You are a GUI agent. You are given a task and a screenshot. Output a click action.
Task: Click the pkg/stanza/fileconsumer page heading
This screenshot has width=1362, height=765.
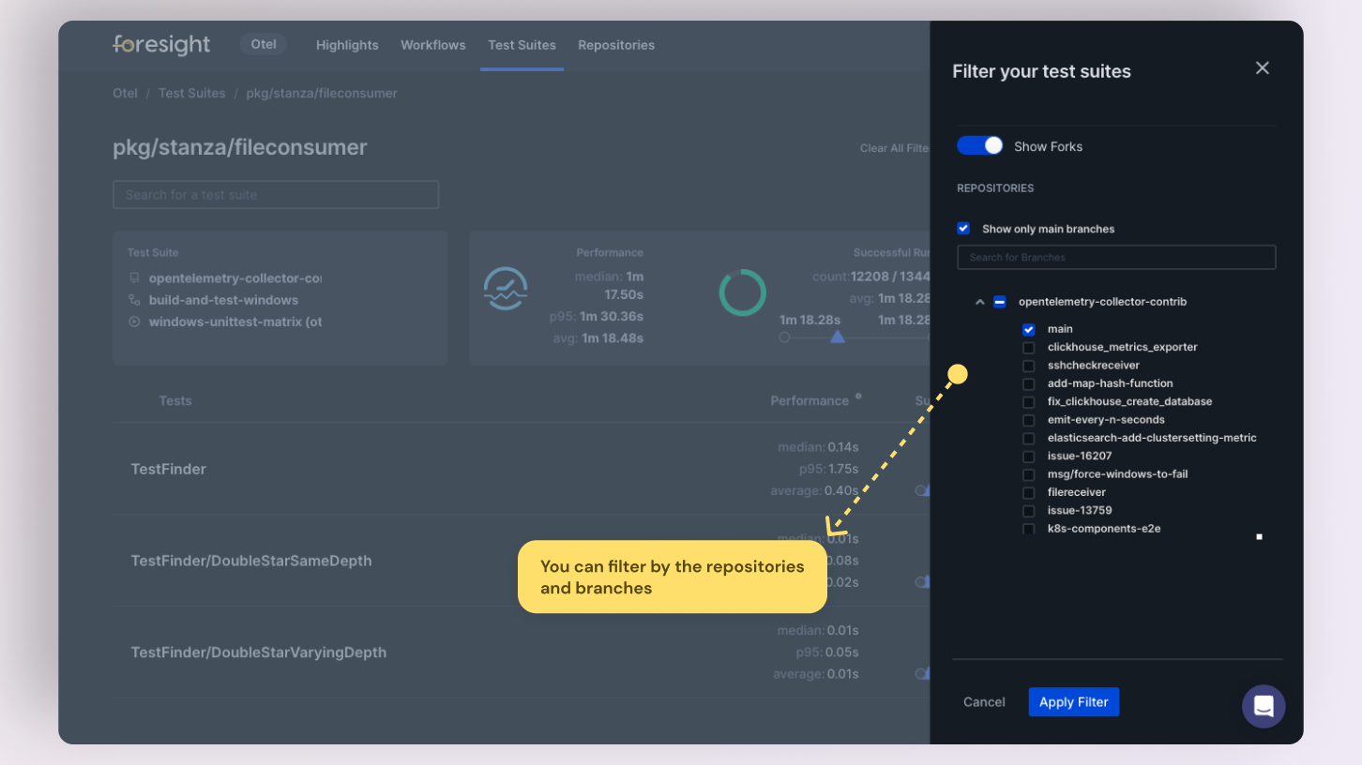(x=240, y=147)
